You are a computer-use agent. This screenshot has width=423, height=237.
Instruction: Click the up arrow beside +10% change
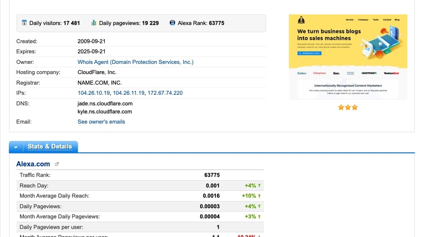pyautogui.click(x=259, y=196)
